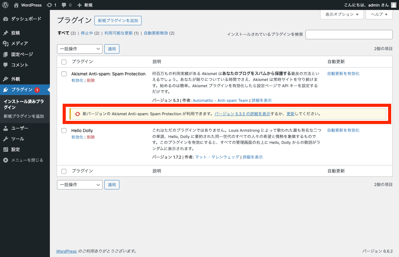Click the bottom 適用 button
Image resolution: width=399 pixels, height=257 pixels.
click(x=112, y=185)
